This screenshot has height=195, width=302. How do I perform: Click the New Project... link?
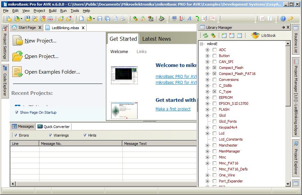(41, 41)
